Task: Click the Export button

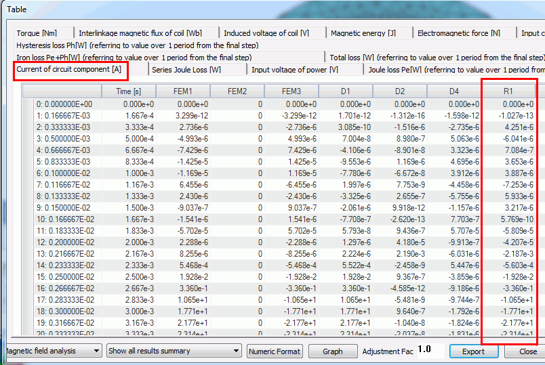Action: coord(473,351)
